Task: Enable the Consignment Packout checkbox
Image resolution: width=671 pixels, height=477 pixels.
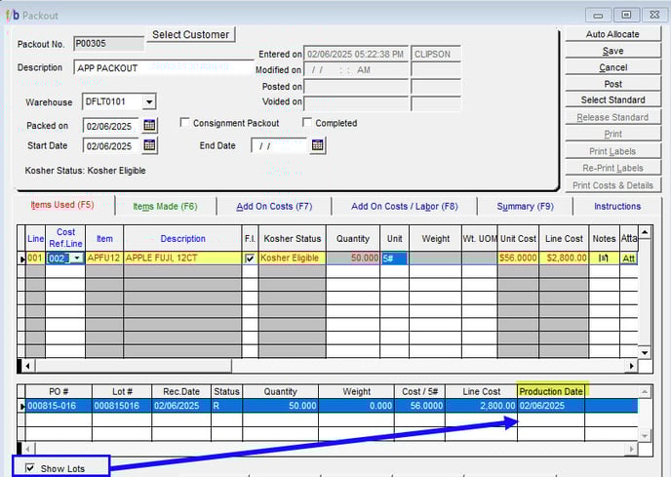Action: (184, 123)
